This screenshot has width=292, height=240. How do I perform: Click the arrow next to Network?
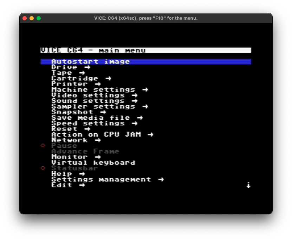click(98, 140)
